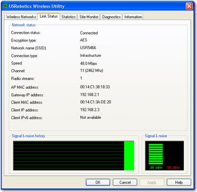Click the green -38 dBm signal reading
The image size is (197, 192).
(156, 168)
